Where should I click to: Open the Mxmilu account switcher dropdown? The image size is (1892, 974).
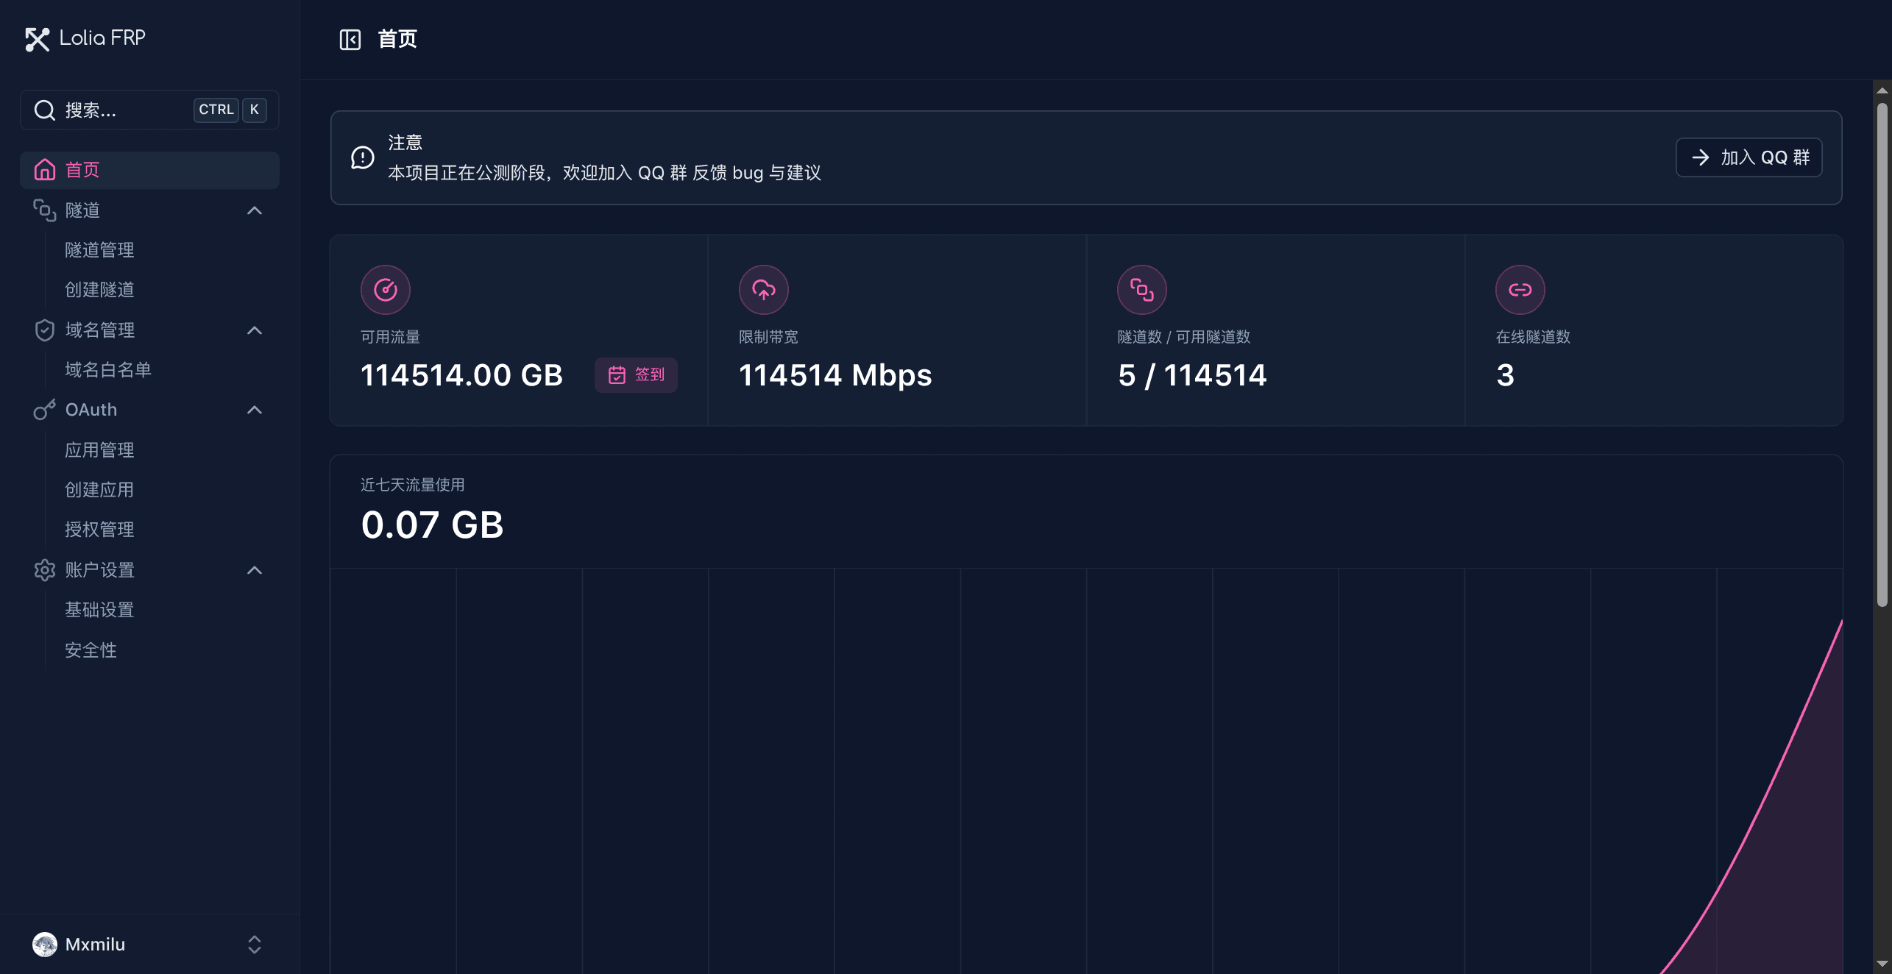point(255,945)
